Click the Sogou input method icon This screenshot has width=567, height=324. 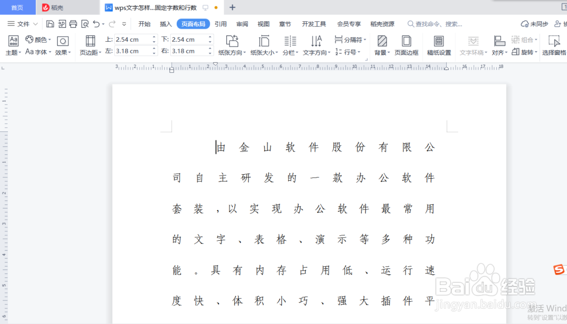(x=559, y=270)
